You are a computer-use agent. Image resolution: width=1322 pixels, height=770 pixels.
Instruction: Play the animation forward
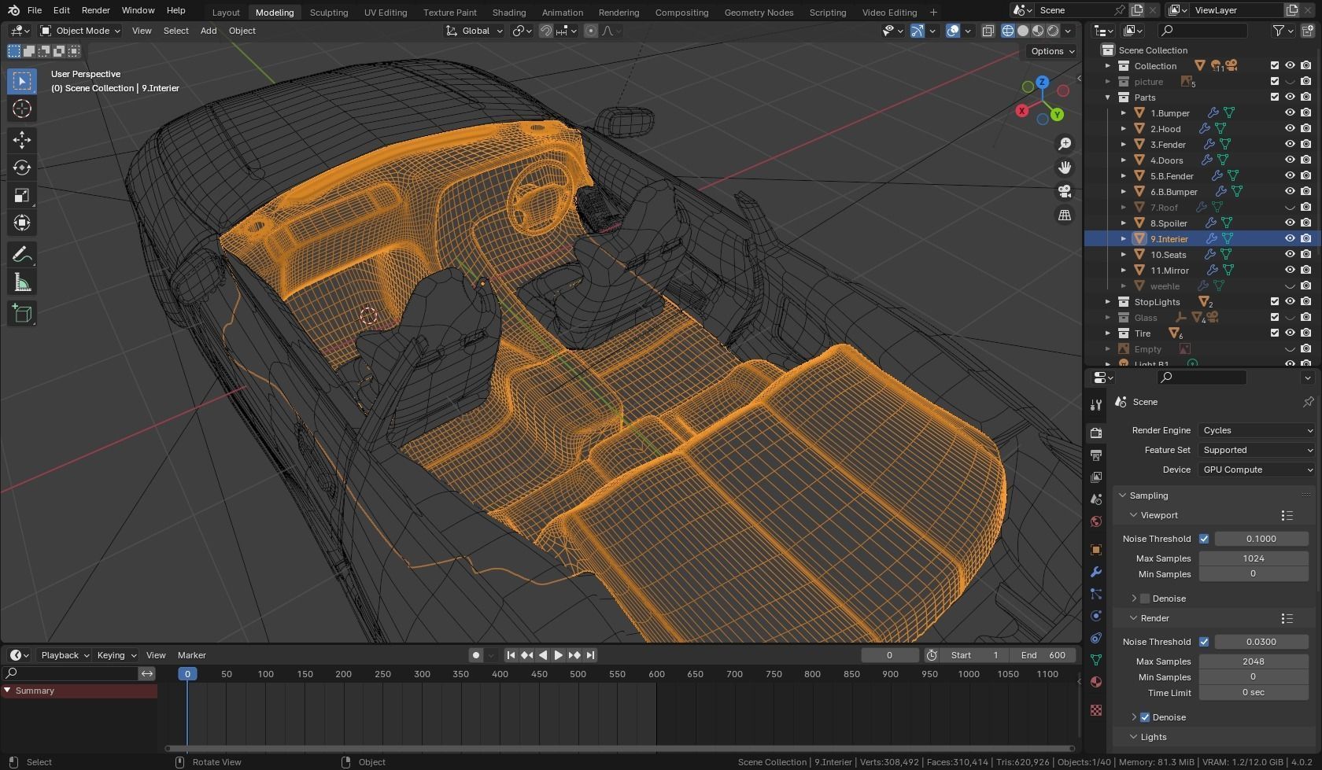pos(559,655)
